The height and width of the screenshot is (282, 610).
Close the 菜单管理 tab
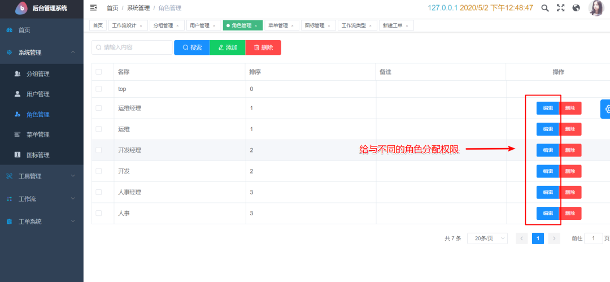click(293, 25)
